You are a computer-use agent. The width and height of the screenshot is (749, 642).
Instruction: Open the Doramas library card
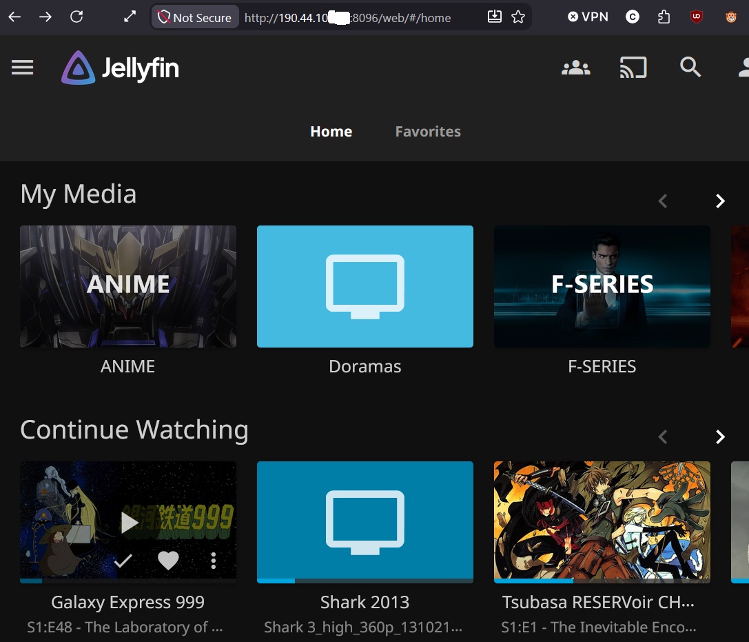365,286
